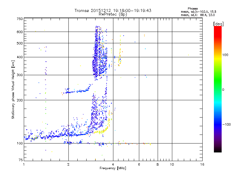Screen dimensions: 238x179
Task: Click the colorbar tick label '100'
Action: (225, 55)
